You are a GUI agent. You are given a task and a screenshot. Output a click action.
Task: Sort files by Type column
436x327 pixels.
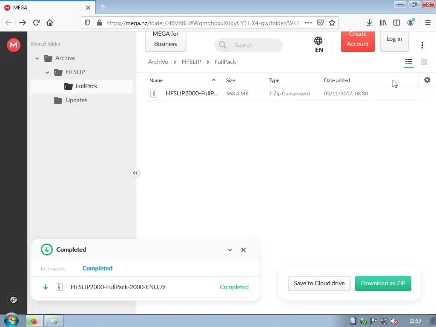(x=274, y=80)
